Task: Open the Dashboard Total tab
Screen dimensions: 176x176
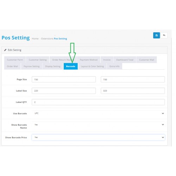Action: [x=125, y=60]
